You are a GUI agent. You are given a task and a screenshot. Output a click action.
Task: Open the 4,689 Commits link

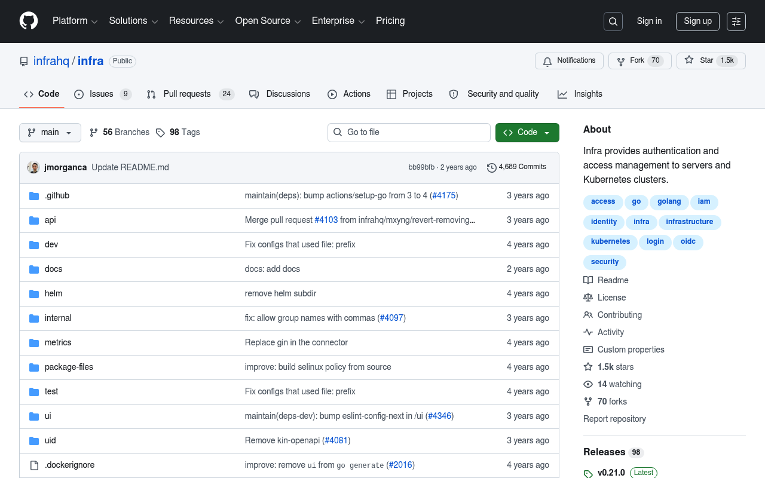click(516, 167)
